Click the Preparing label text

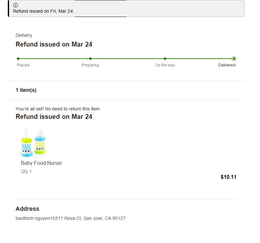(x=90, y=65)
